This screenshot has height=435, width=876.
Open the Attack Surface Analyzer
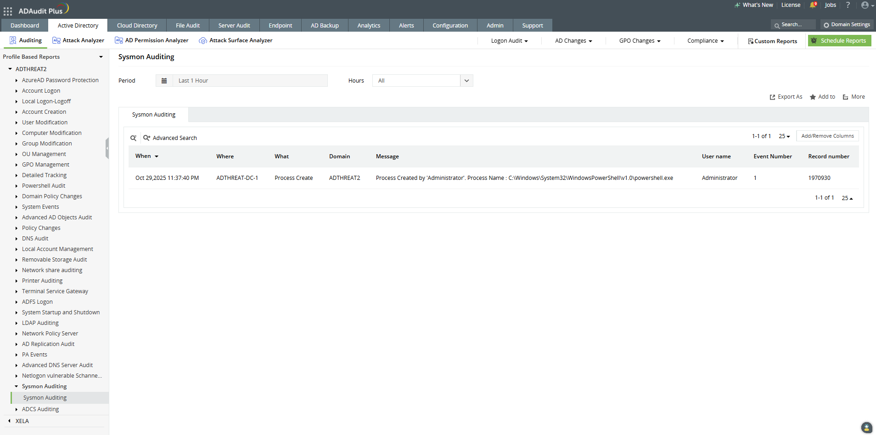tap(236, 40)
